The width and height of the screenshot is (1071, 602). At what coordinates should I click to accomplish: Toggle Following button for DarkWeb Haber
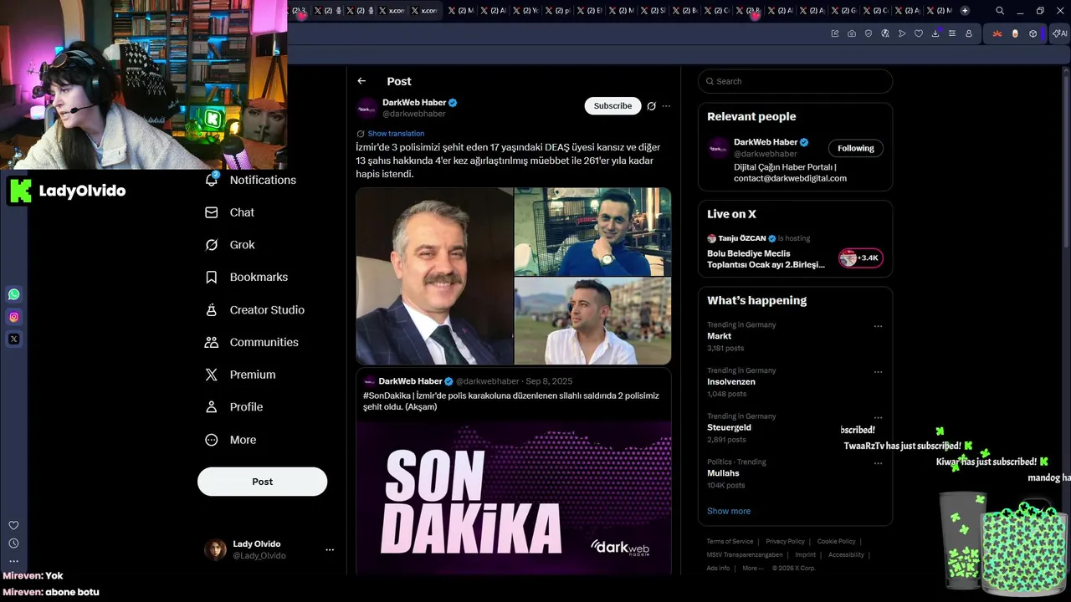(x=856, y=148)
